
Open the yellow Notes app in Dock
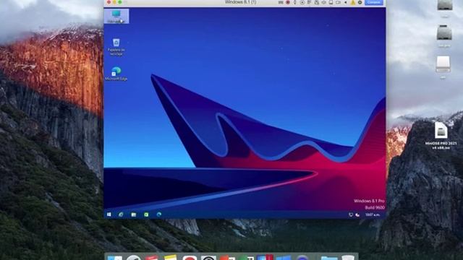pos(171,257)
